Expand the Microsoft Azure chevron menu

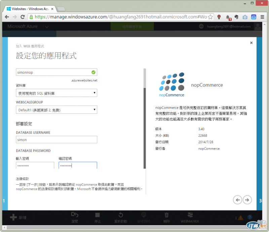pyautogui.click(x=47, y=27)
